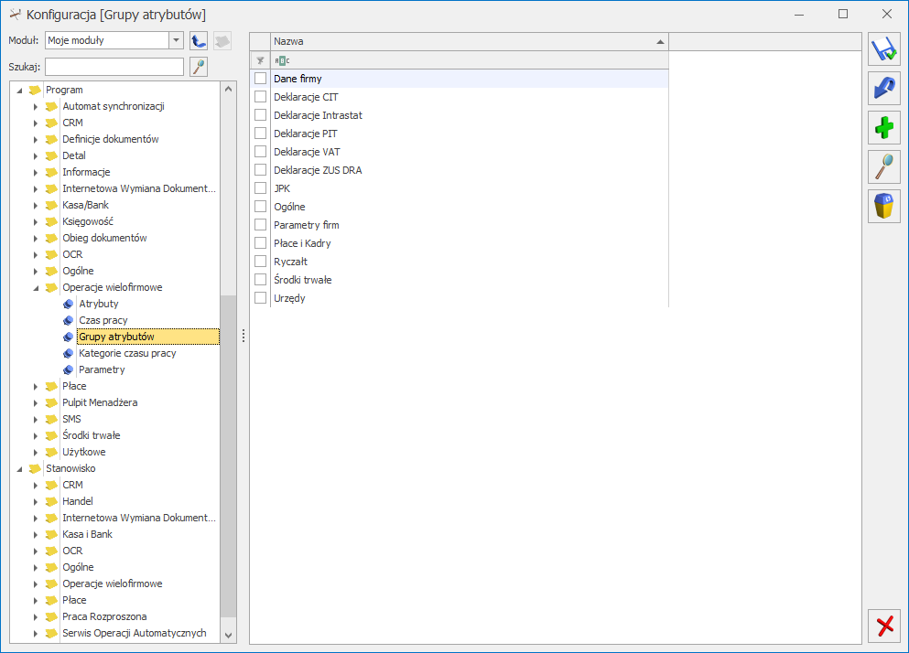The height and width of the screenshot is (653, 909).
Task: Select the Deklaracje PIT checkbox
Action: (260, 134)
